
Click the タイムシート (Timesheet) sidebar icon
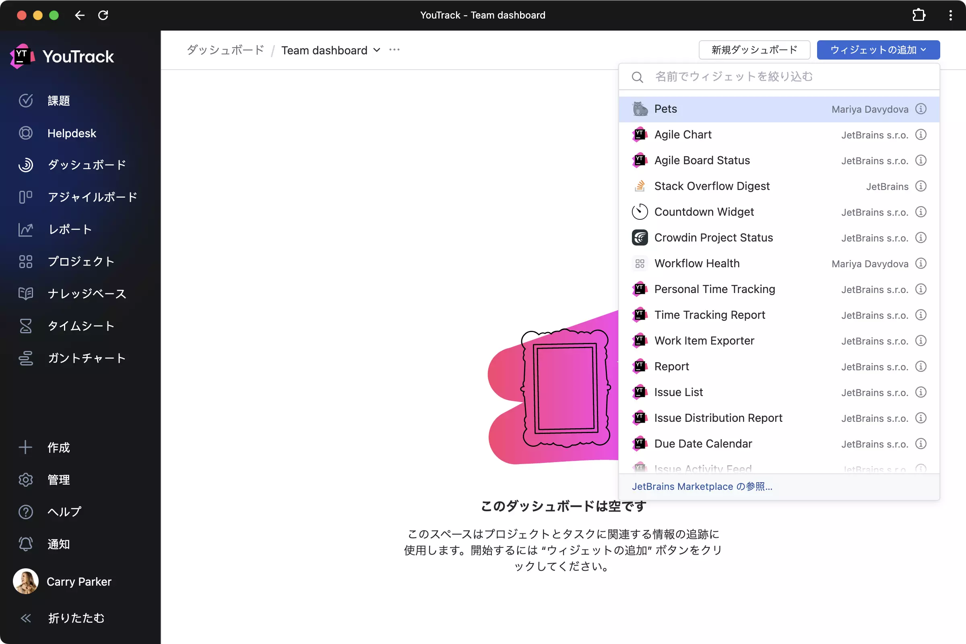tap(25, 326)
